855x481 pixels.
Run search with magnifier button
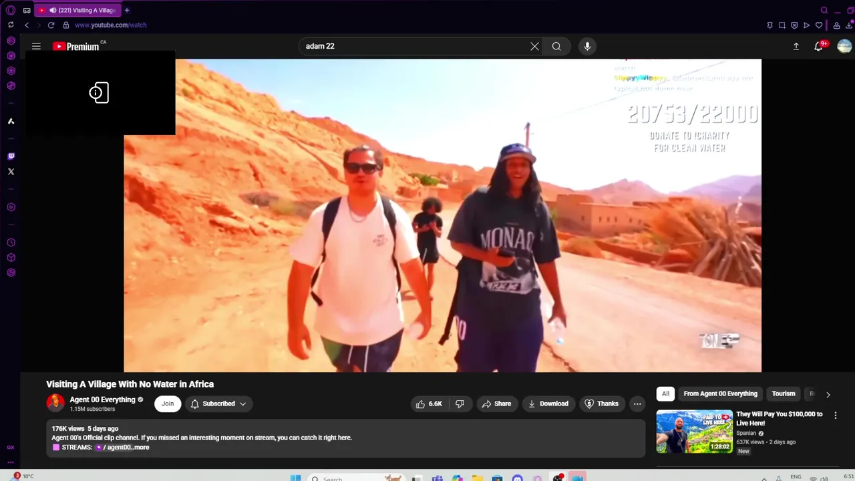click(556, 46)
